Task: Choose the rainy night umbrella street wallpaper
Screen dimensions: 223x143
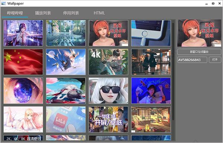Action: point(151,62)
